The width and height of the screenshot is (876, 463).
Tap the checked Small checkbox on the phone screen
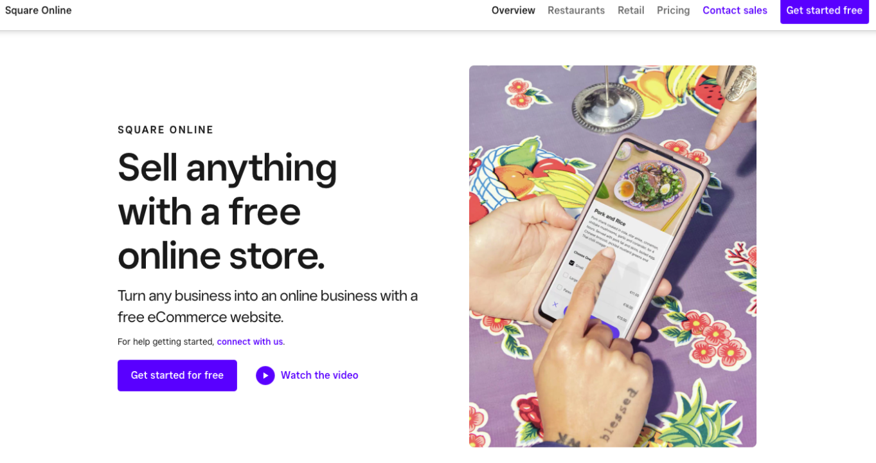(x=571, y=262)
